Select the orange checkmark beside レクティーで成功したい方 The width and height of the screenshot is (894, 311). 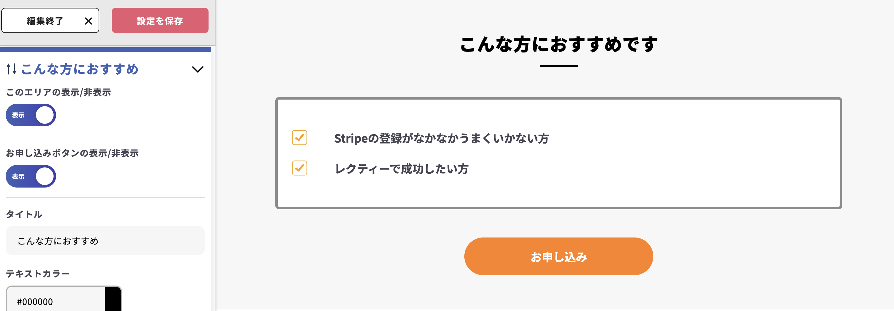point(299,168)
